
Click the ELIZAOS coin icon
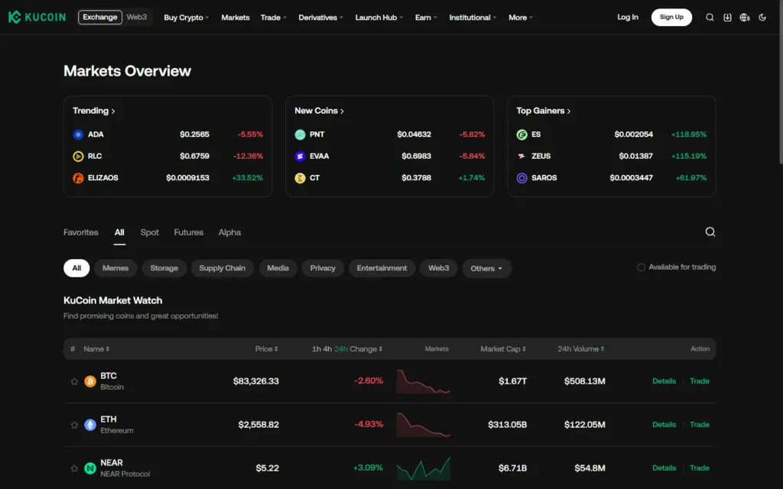(78, 177)
